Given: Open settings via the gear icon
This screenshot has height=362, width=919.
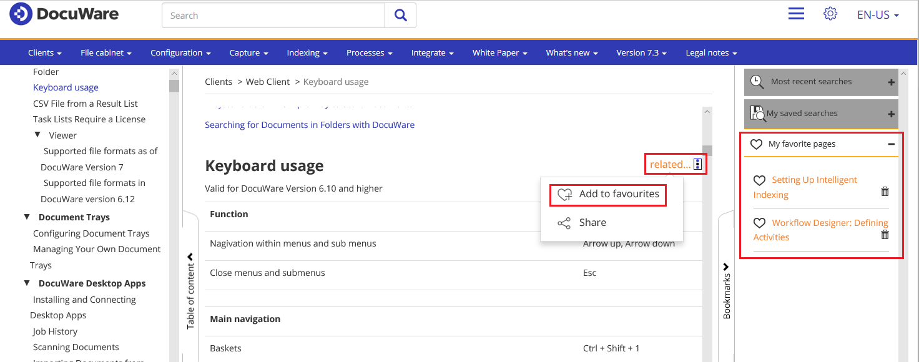Looking at the screenshot, I should (830, 14).
